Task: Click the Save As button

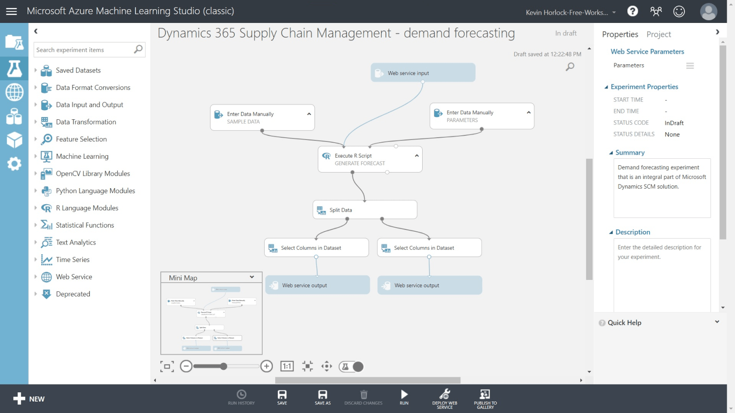Action: [x=322, y=397]
